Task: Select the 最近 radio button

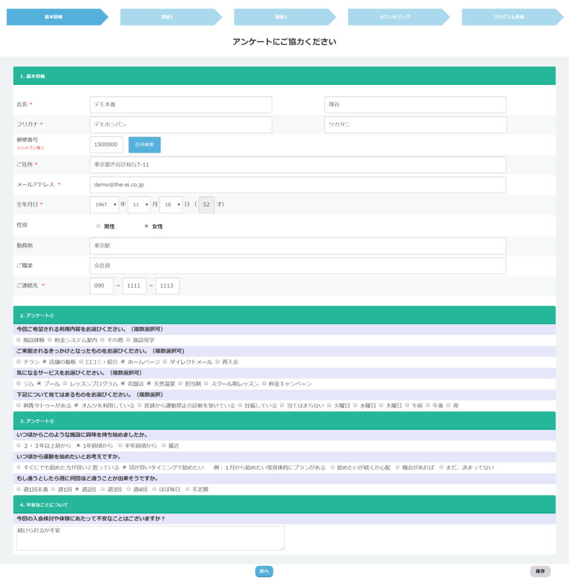Action: pyautogui.click(x=163, y=445)
